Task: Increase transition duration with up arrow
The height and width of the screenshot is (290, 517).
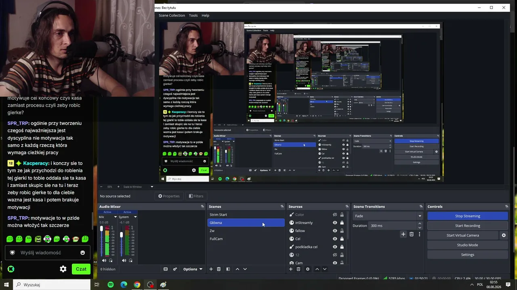Action: pos(420,224)
